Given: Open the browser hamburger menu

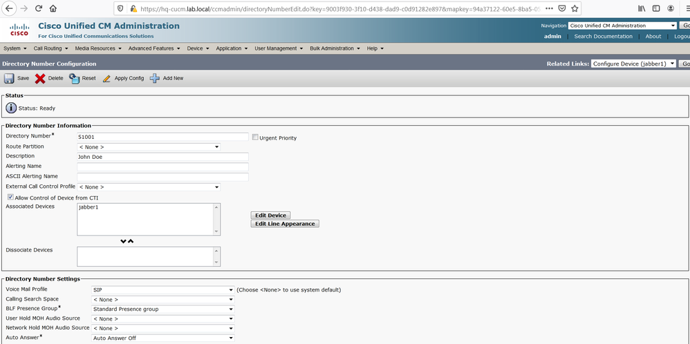Looking at the screenshot, I should pyautogui.click(x=687, y=8).
